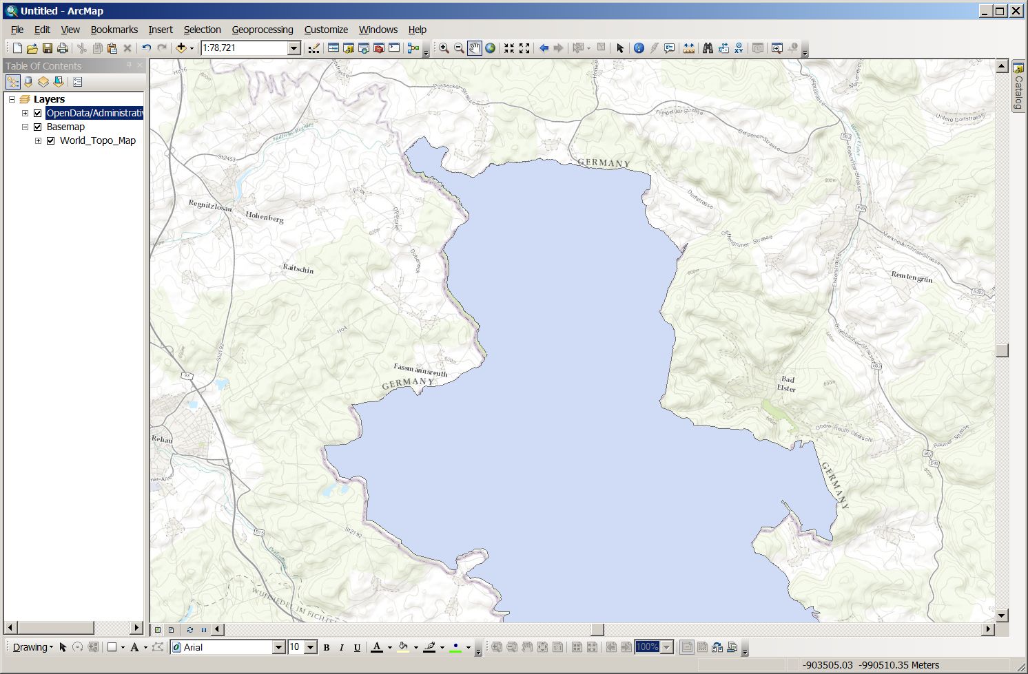Click the font color swatch button
The height and width of the screenshot is (674, 1028).
376,647
